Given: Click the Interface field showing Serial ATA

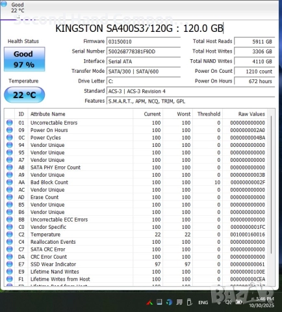Looking at the screenshot, I should pos(144,62).
